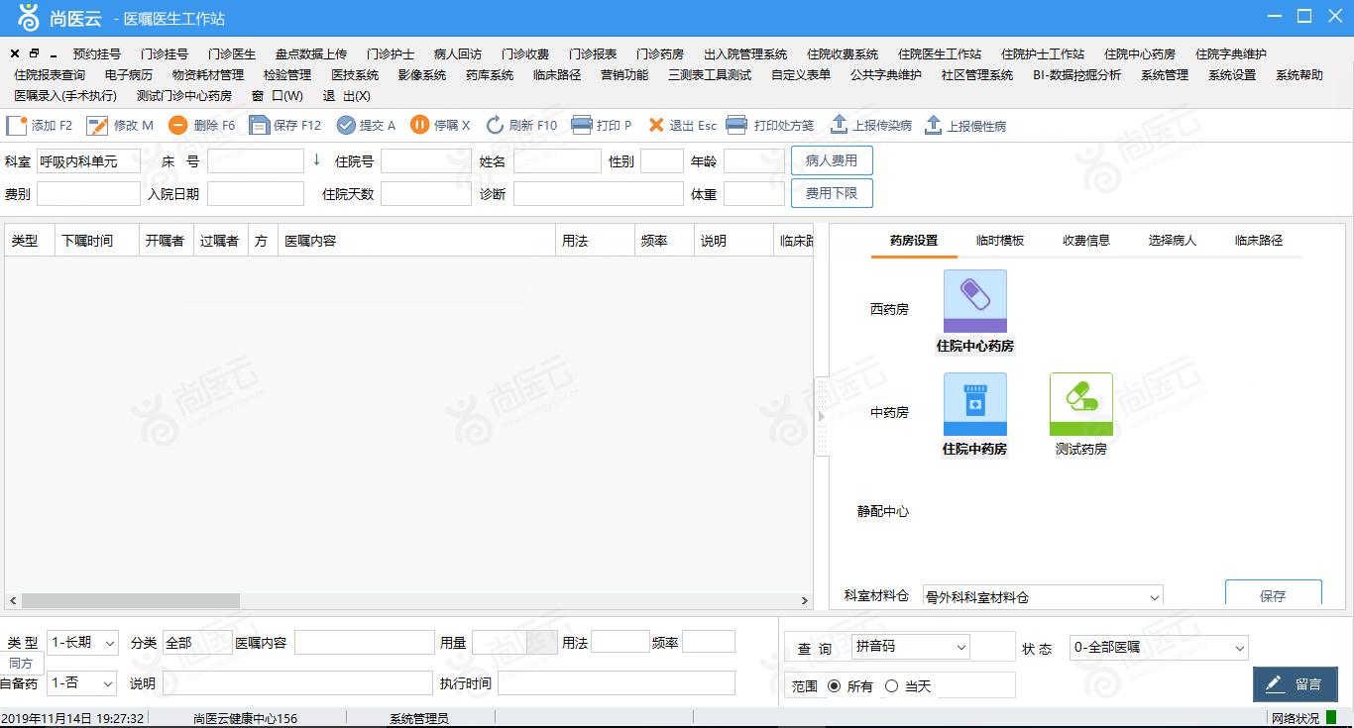Open the 科室材料仓 dropdown
1354x728 pixels.
click(x=1043, y=597)
